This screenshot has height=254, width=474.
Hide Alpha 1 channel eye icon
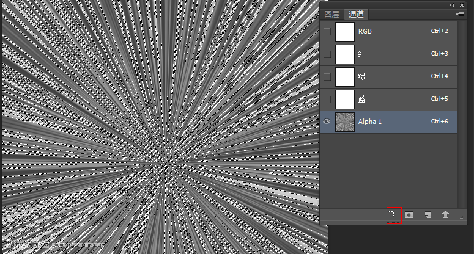327,122
